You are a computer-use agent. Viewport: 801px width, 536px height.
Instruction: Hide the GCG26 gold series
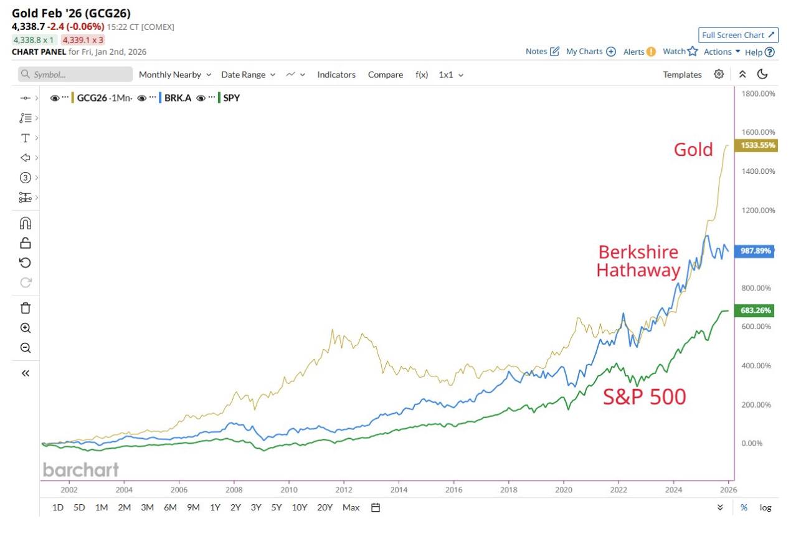(55, 98)
